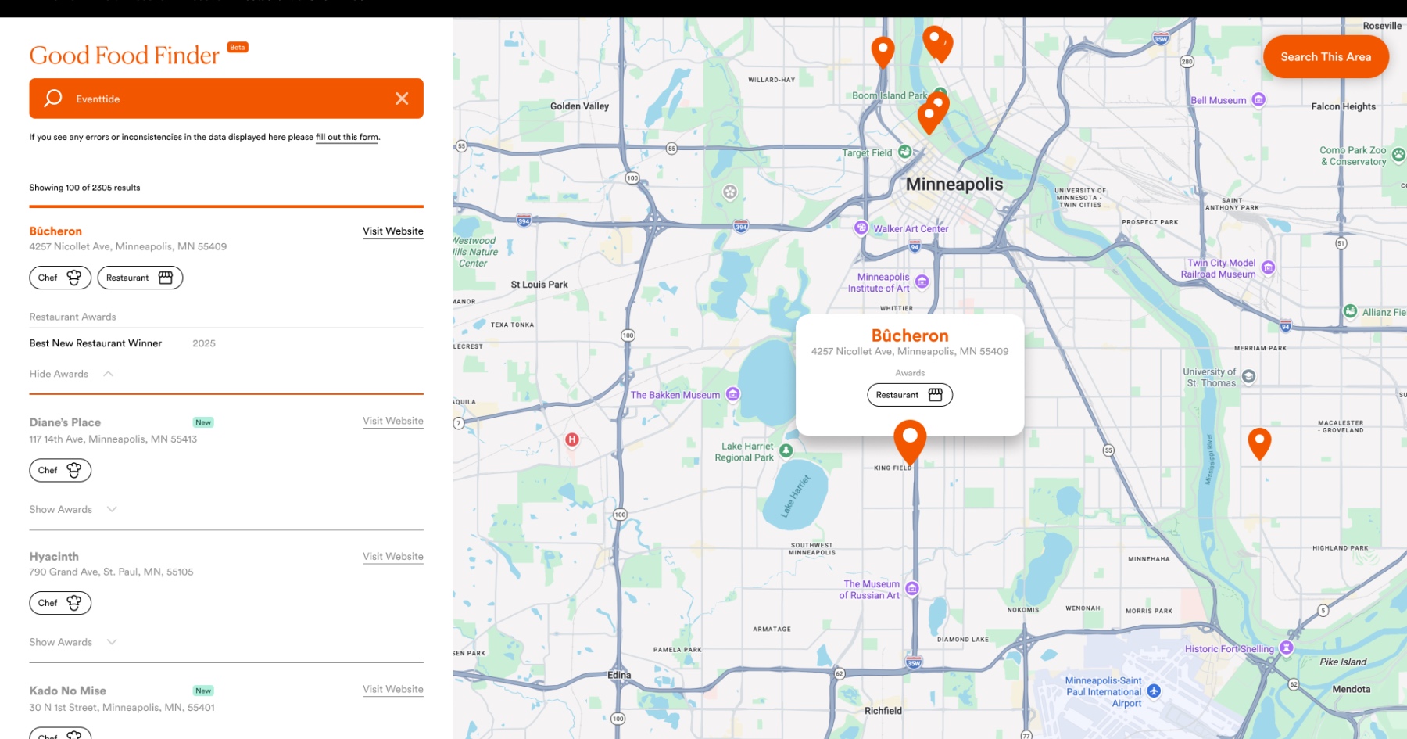Screen dimensions: 1407x739
Task: Click the Target Field stadium icon
Action: (x=904, y=152)
